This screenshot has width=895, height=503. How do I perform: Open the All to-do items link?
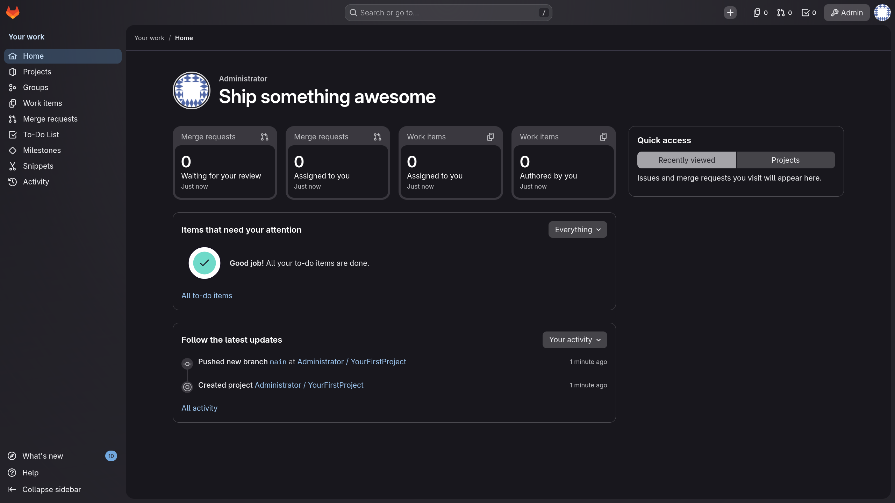point(207,296)
